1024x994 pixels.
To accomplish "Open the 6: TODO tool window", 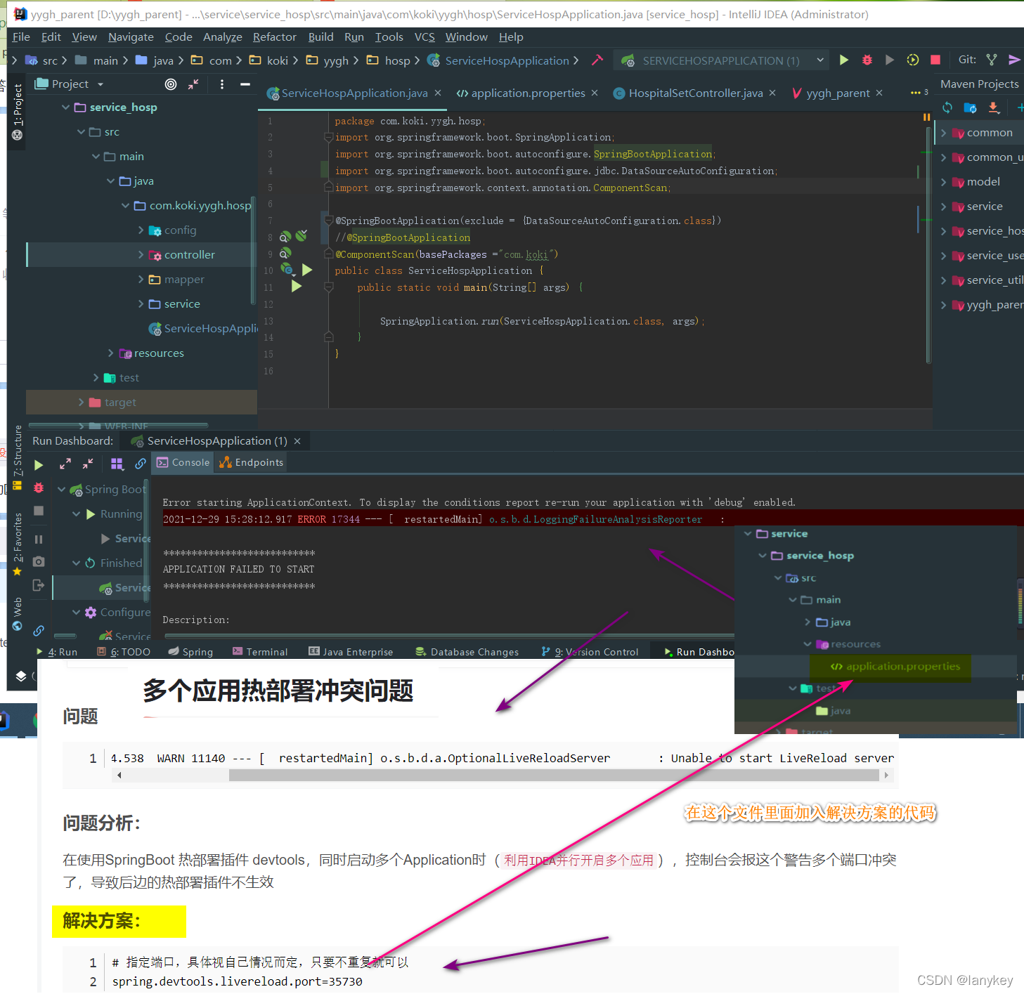I will pyautogui.click(x=124, y=652).
